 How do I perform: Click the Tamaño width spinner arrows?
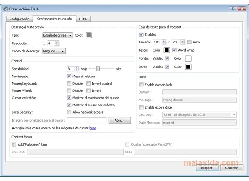tap(164, 42)
